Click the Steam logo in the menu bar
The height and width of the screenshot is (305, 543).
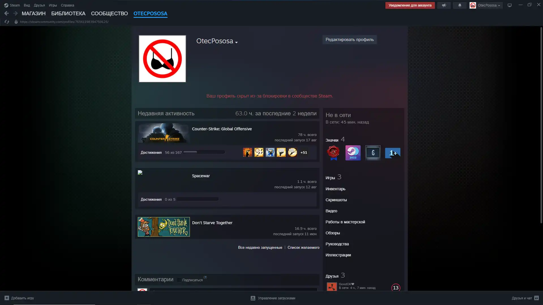pos(6,5)
